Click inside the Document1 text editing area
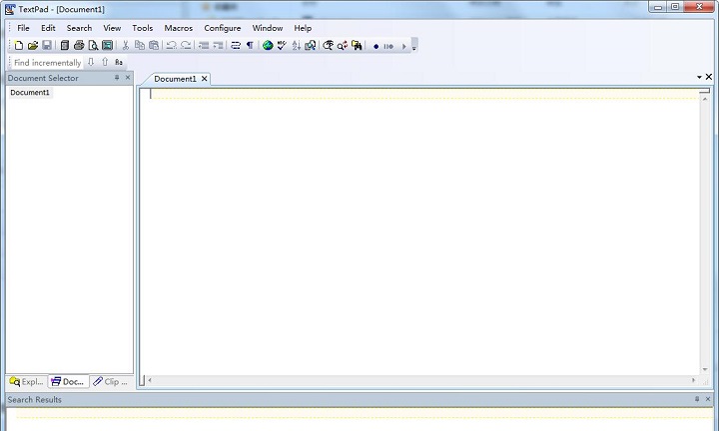 [x=419, y=231]
